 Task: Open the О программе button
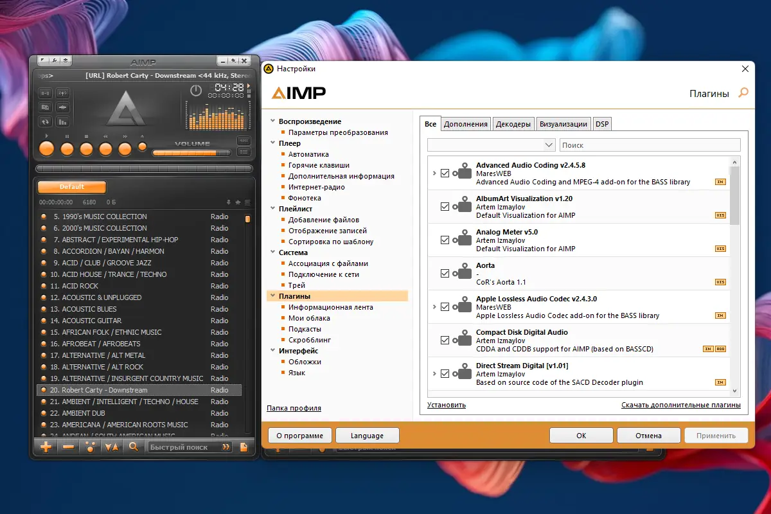point(299,436)
